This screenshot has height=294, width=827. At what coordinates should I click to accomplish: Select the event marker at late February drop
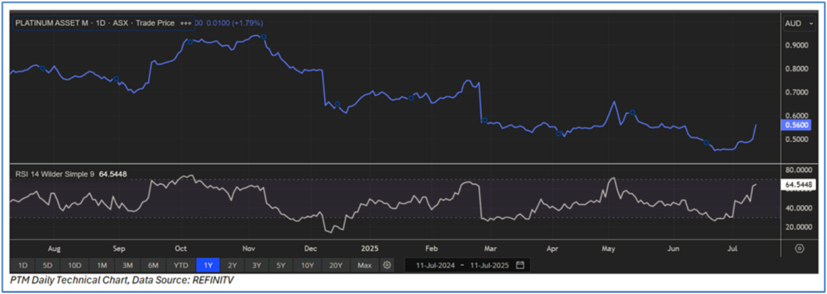point(484,120)
